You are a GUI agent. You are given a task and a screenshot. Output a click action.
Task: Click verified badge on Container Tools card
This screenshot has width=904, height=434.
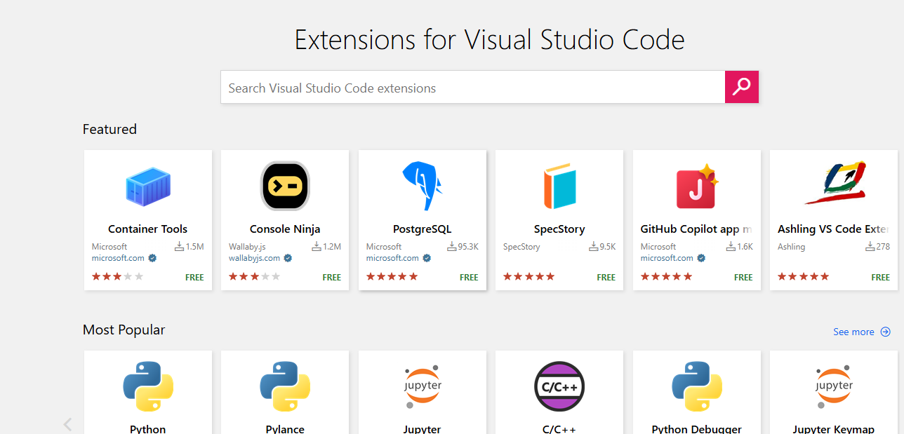[152, 258]
